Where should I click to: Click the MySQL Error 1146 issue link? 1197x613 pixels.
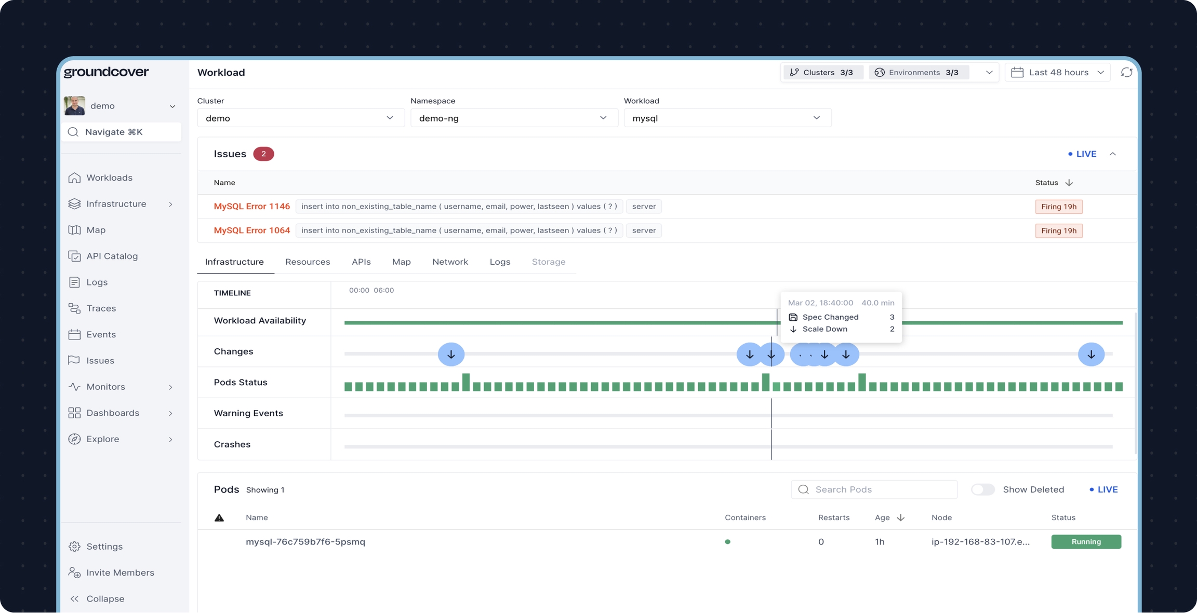coord(251,206)
